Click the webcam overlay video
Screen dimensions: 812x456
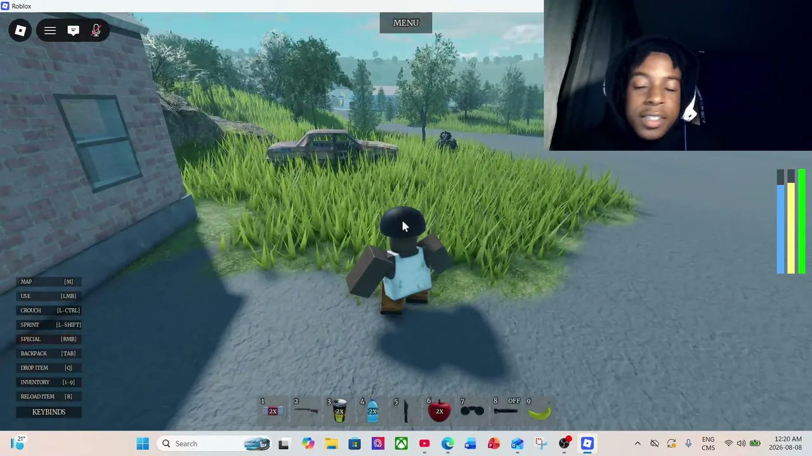pyautogui.click(x=678, y=75)
